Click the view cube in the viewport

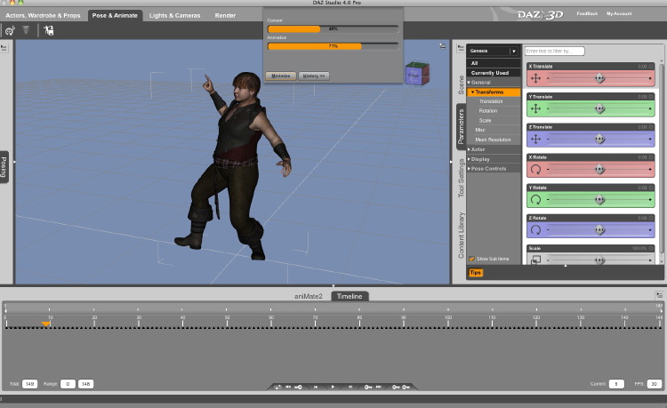coord(416,74)
